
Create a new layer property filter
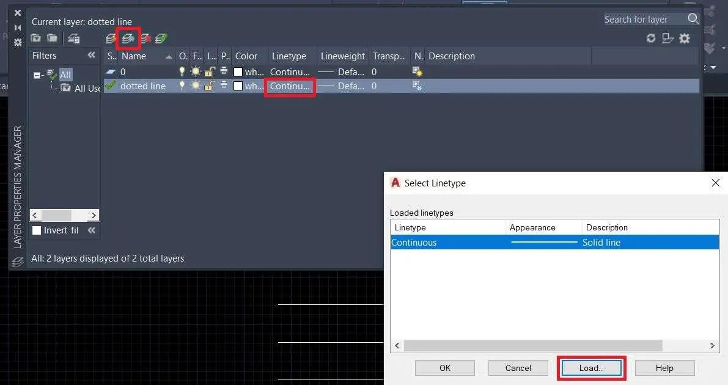point(36,38)
